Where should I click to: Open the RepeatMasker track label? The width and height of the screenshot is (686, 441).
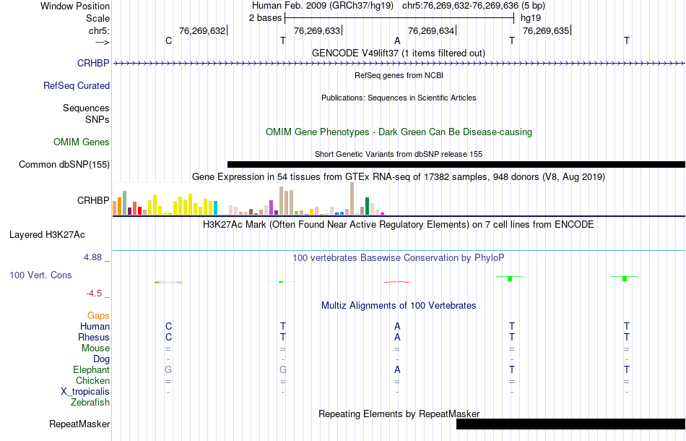[79, 424]
